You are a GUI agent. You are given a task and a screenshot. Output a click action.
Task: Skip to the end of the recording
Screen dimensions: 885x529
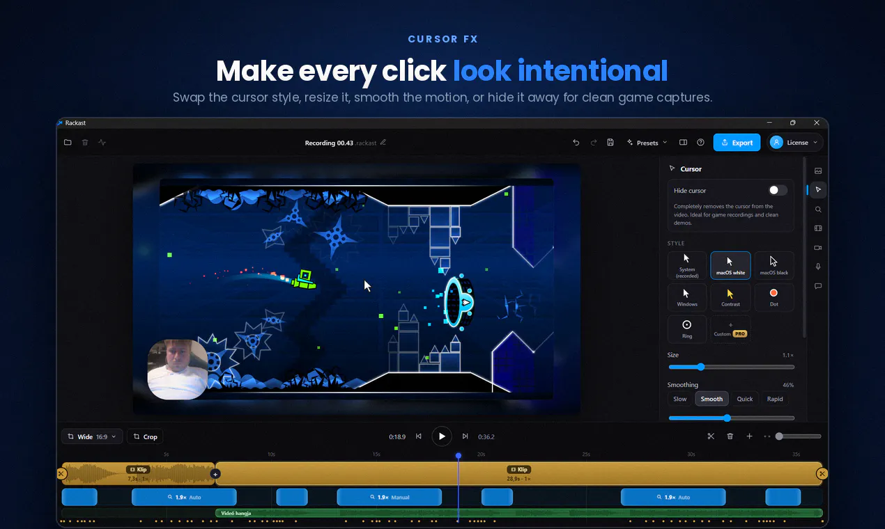(x=465, y=436)
